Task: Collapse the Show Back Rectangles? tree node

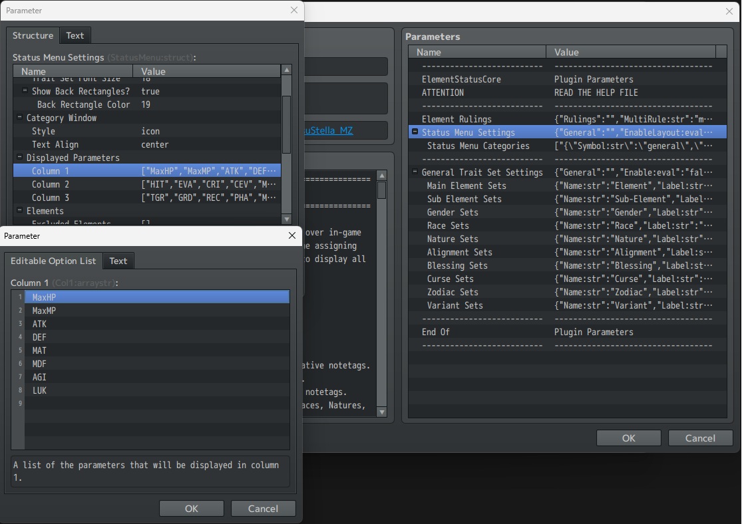Action: click(25, 91)
